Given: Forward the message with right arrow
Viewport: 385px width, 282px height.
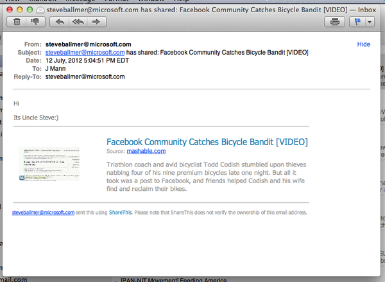Looking at the screenshot, I should coord(96,22).
